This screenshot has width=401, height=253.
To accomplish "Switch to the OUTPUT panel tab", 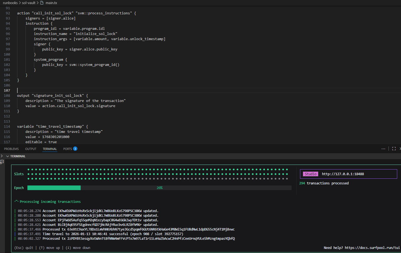I will point(31,149).
